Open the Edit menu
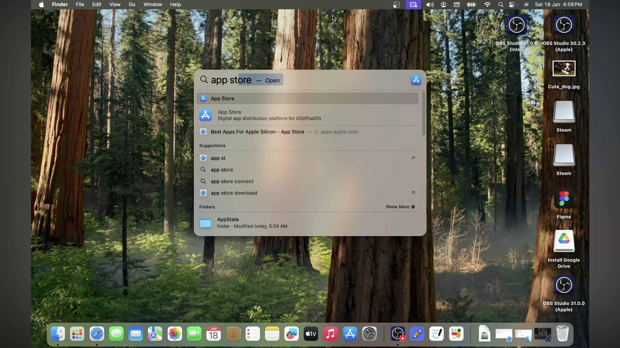The height and width of the screenshot is (348, 620). (x=97, y=5)
